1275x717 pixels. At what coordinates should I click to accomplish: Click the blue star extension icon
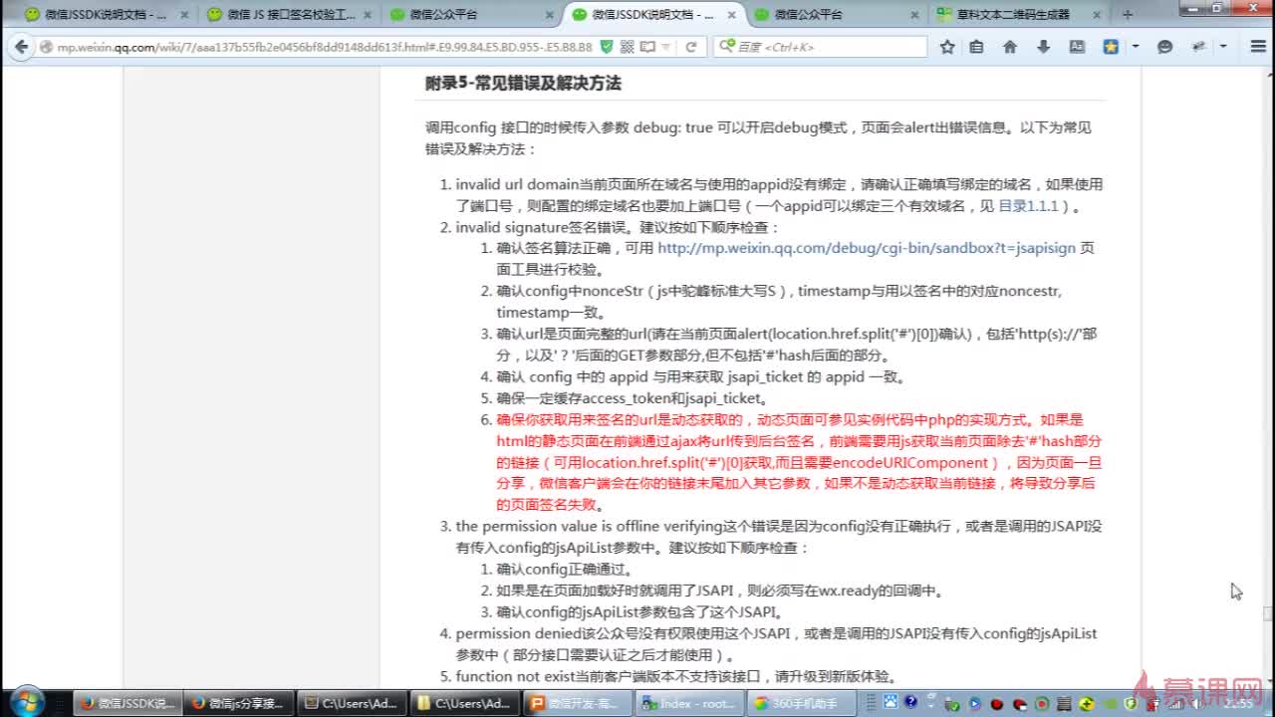(x=1111, y=47)
